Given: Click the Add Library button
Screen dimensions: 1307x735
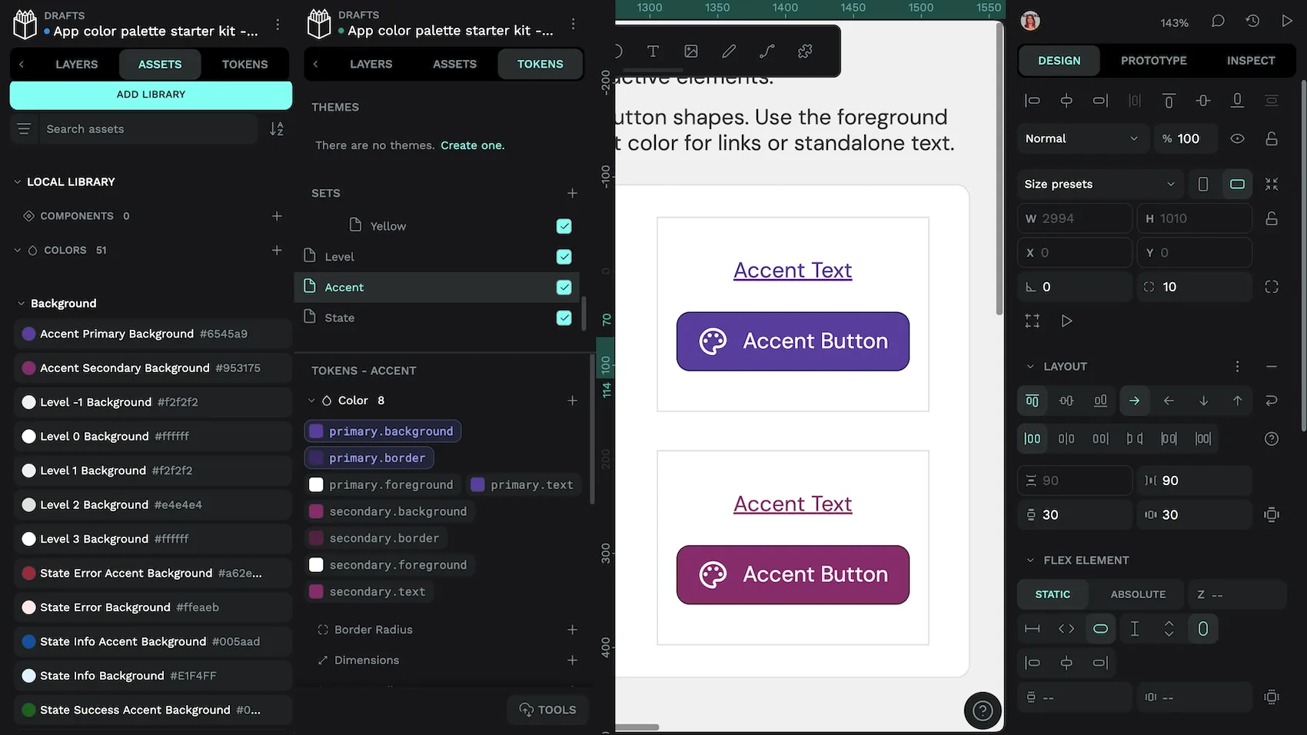Looking at the screenshot, I should 150,94.
